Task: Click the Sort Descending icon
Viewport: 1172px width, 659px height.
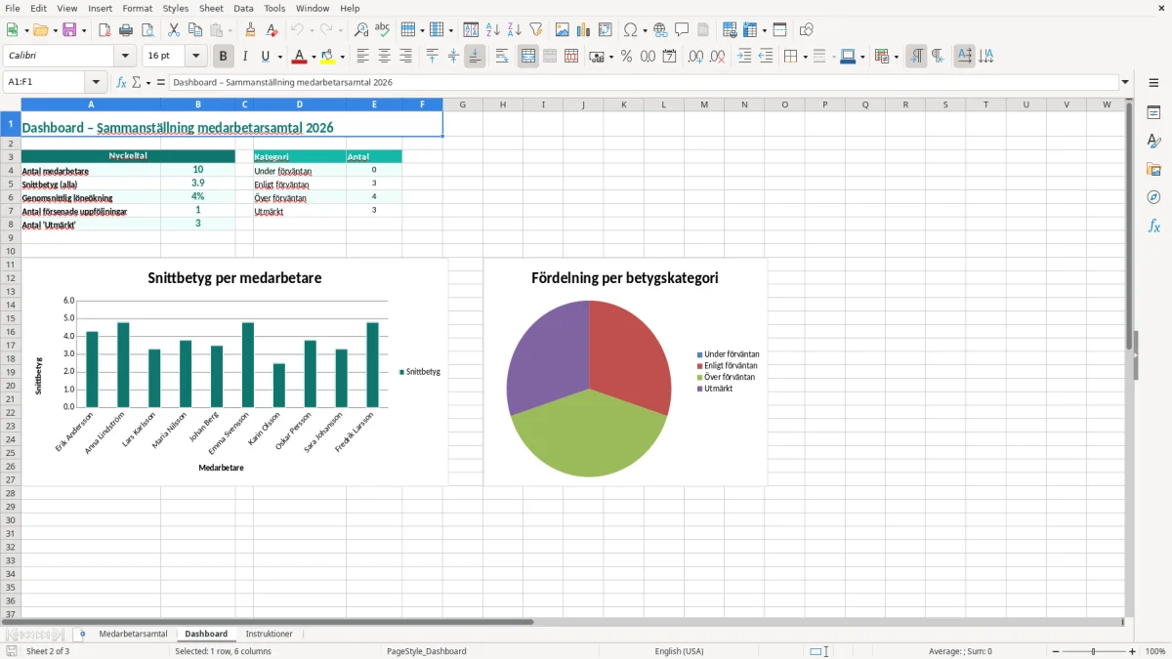Action: click(x=514, y=30)
